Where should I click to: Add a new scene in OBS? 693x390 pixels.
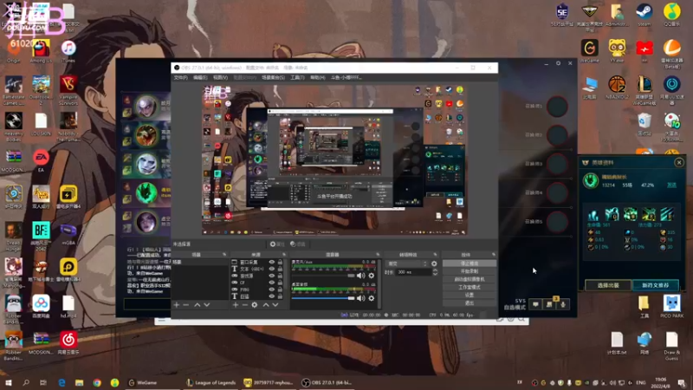[177, 305]
